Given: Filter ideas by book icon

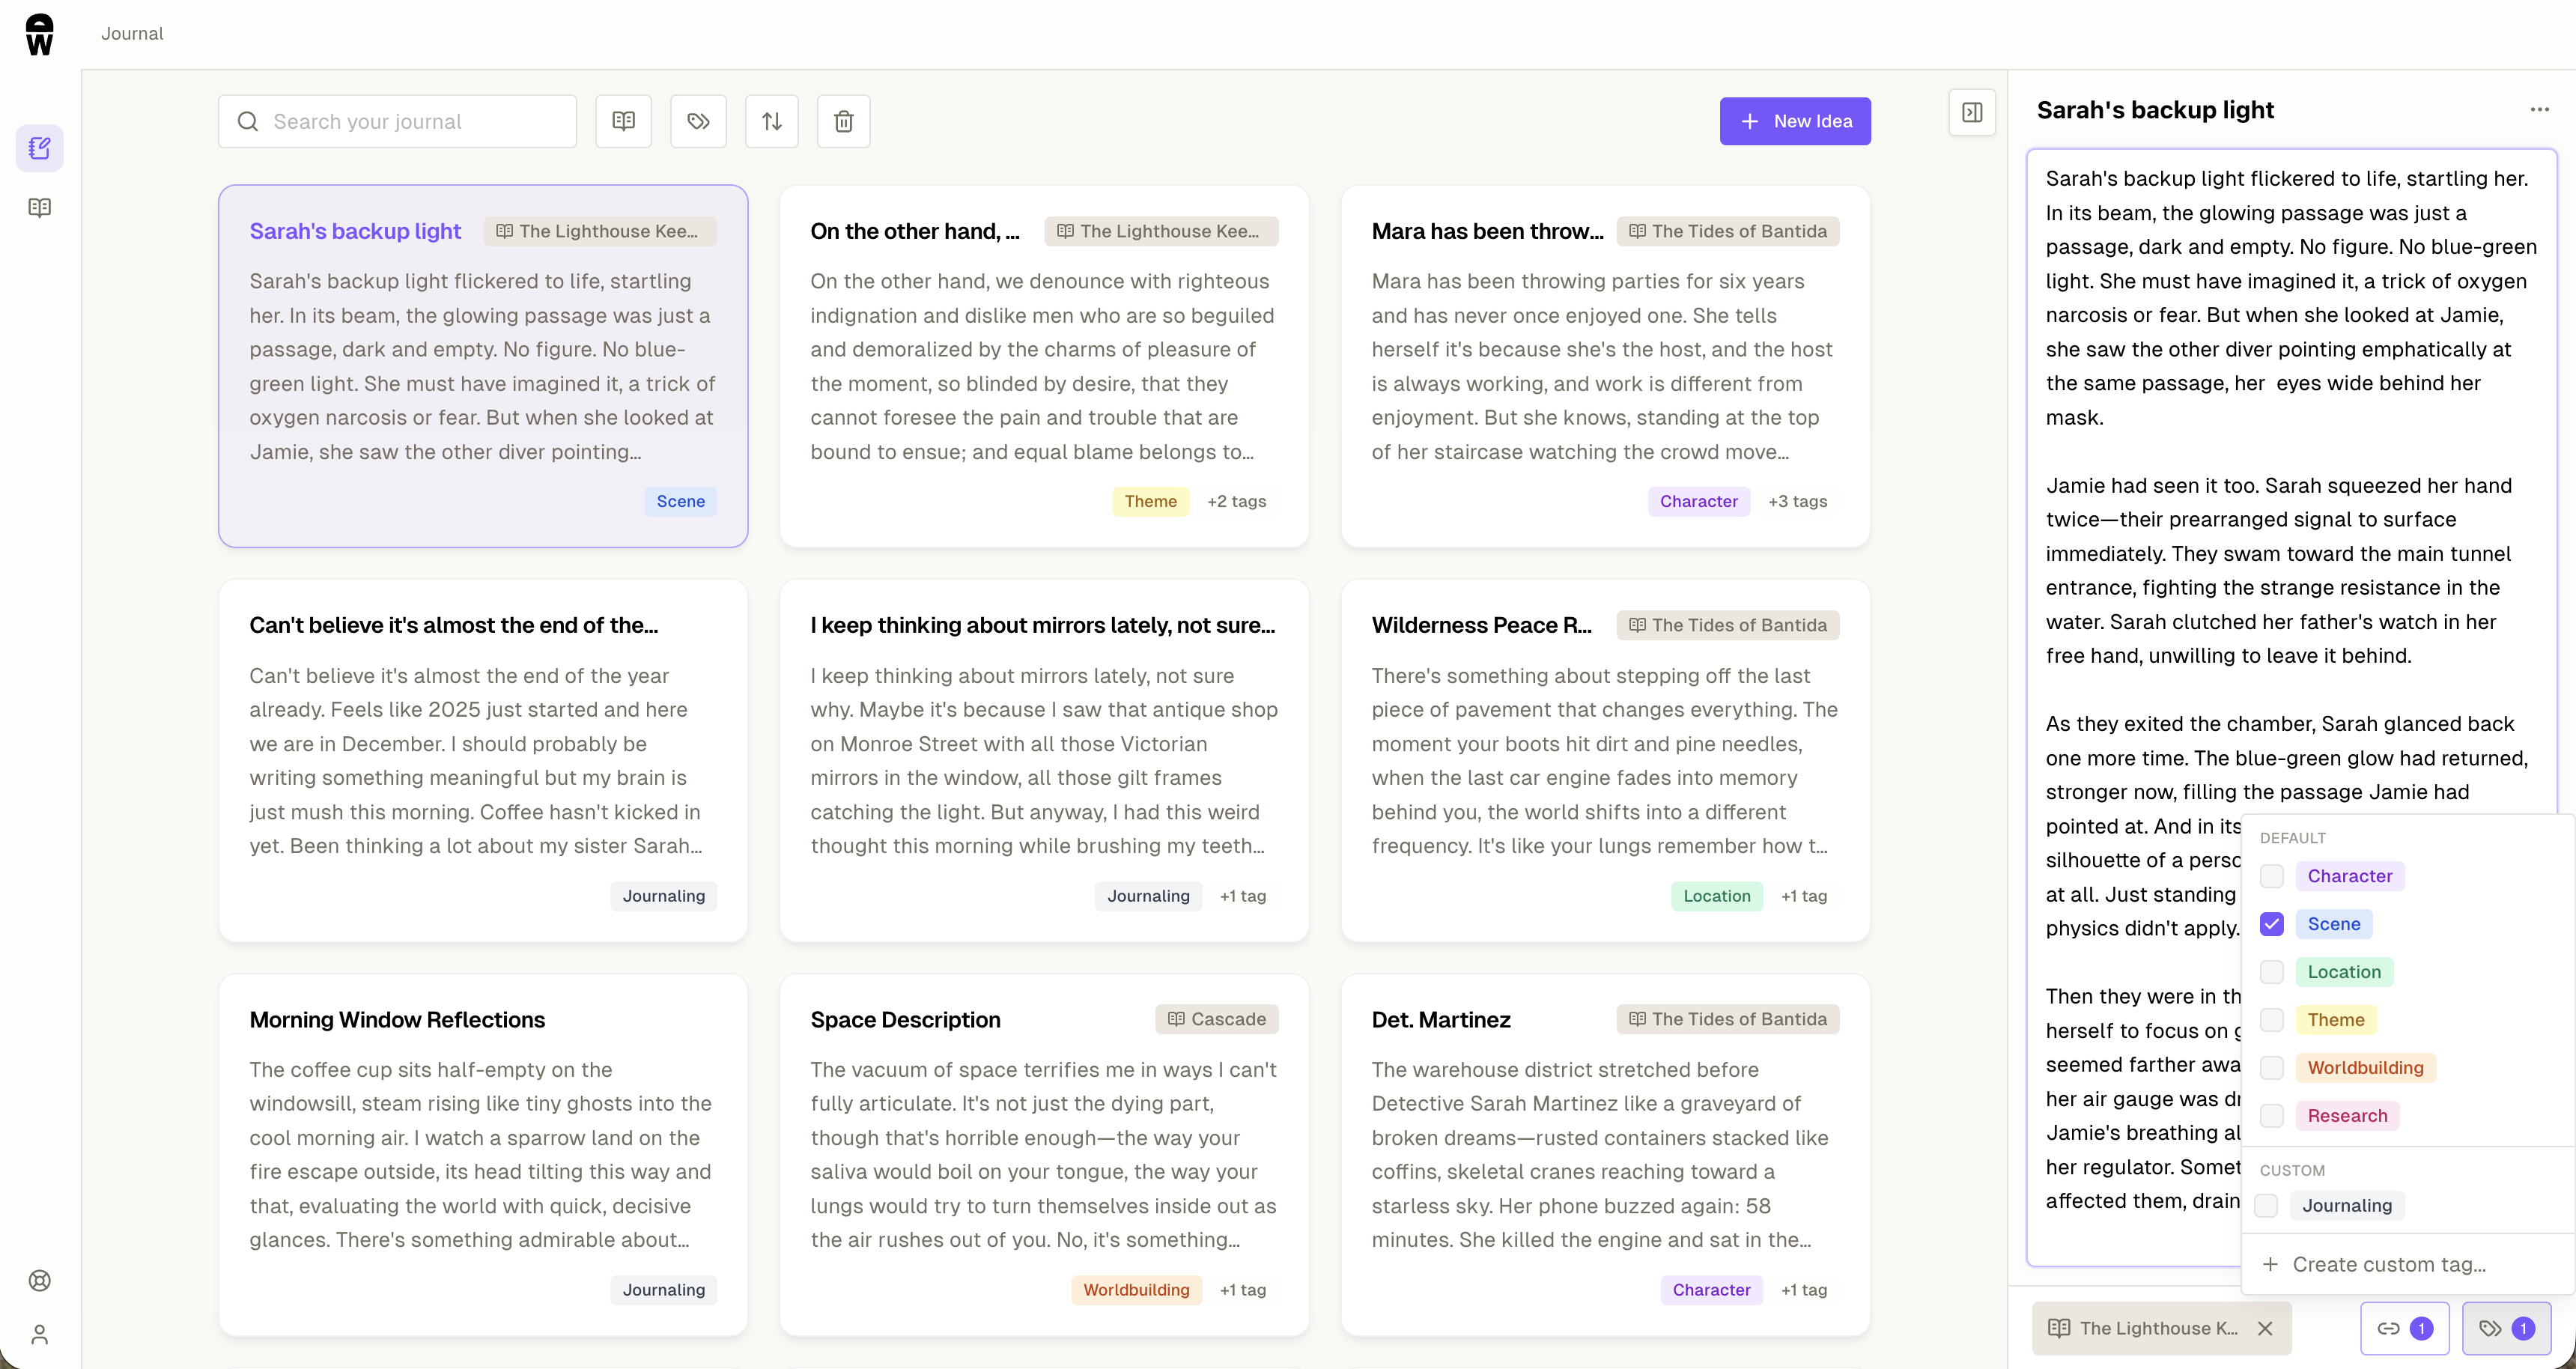Looking at the screenshot, I should pyautogui.click(x=624, y=121).
